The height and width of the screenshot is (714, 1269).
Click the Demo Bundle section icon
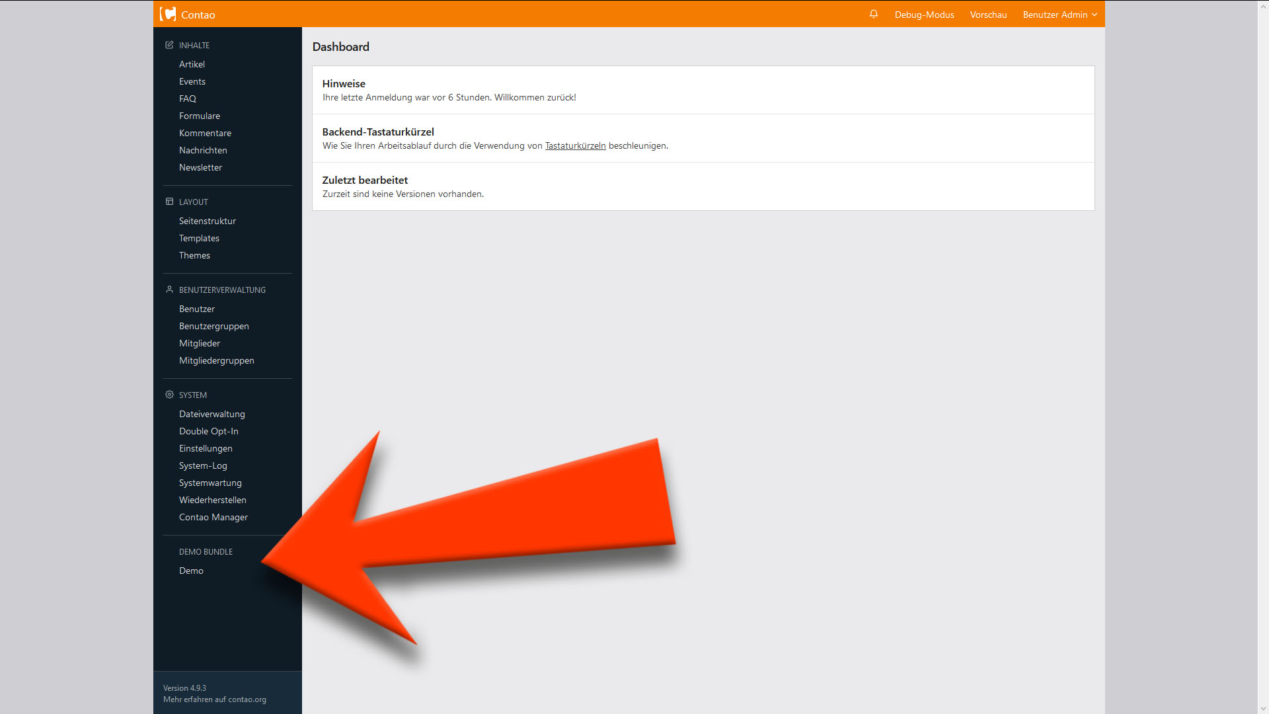[x=169, y=551]
